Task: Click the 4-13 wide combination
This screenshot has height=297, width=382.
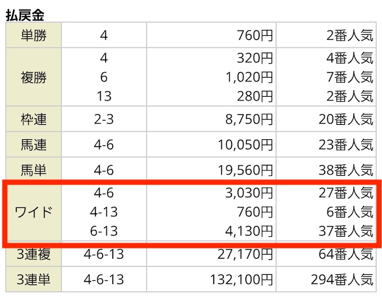Action: click(104, 212)
